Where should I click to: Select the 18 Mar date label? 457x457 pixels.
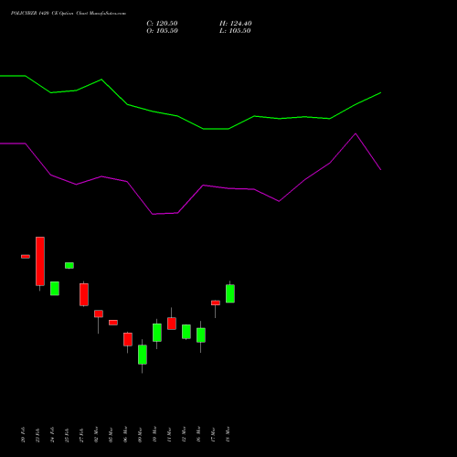pos(228,435)
